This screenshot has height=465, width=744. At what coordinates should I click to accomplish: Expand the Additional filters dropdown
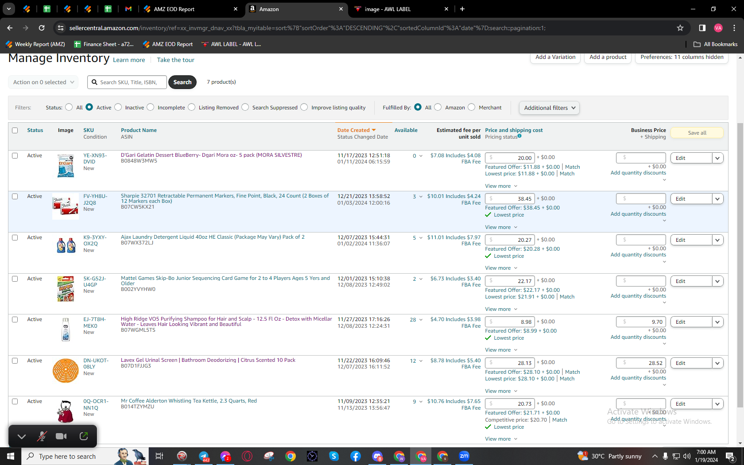549,108
